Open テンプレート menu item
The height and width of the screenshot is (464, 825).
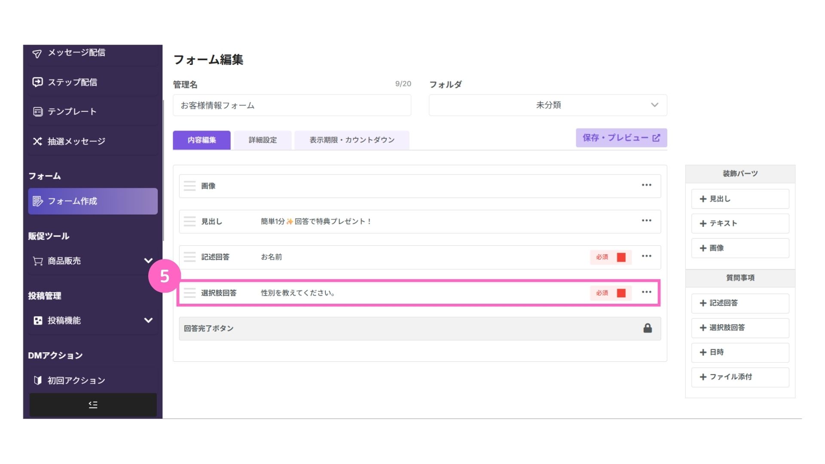tap(93, 112)
